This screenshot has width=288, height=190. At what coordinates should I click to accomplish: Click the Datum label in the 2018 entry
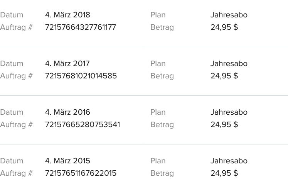click(12, 15)
